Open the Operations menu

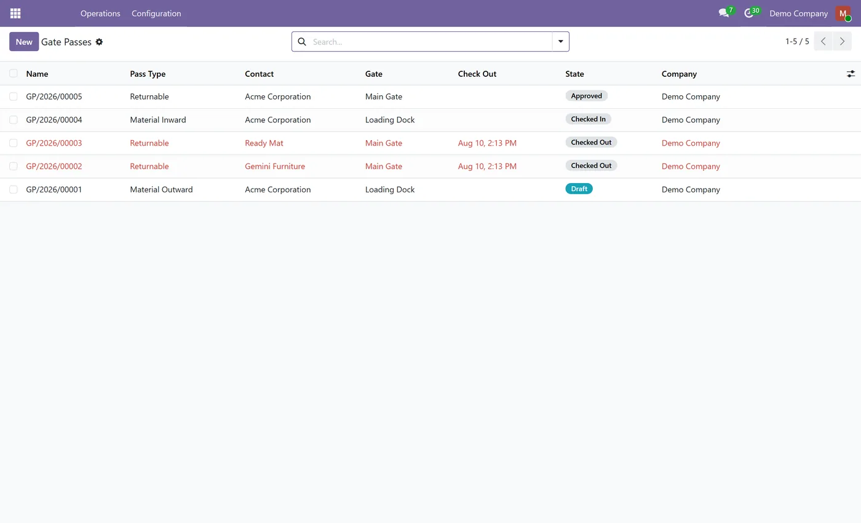click(x=100, y=14)
